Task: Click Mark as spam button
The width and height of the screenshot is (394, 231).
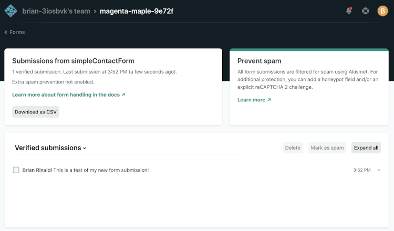Action: click(x=327, y=148)
